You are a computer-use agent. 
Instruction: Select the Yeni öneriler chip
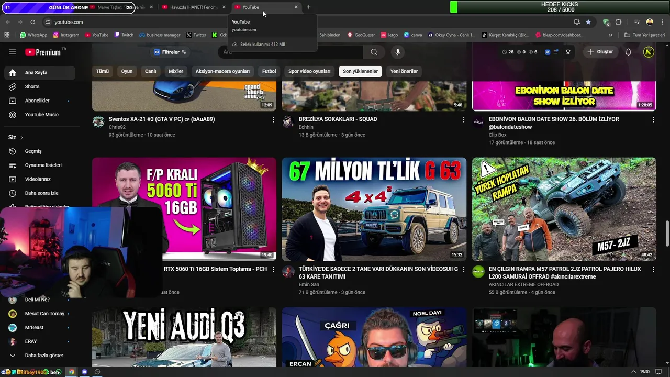click(x=404, y=71)
